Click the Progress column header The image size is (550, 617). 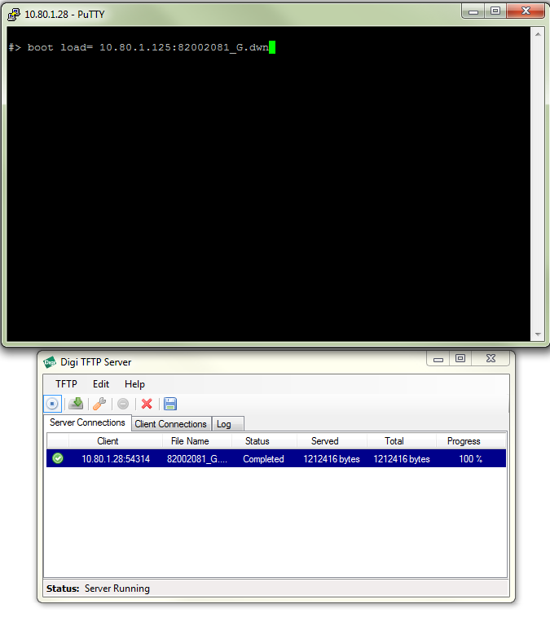click(464, 441)
